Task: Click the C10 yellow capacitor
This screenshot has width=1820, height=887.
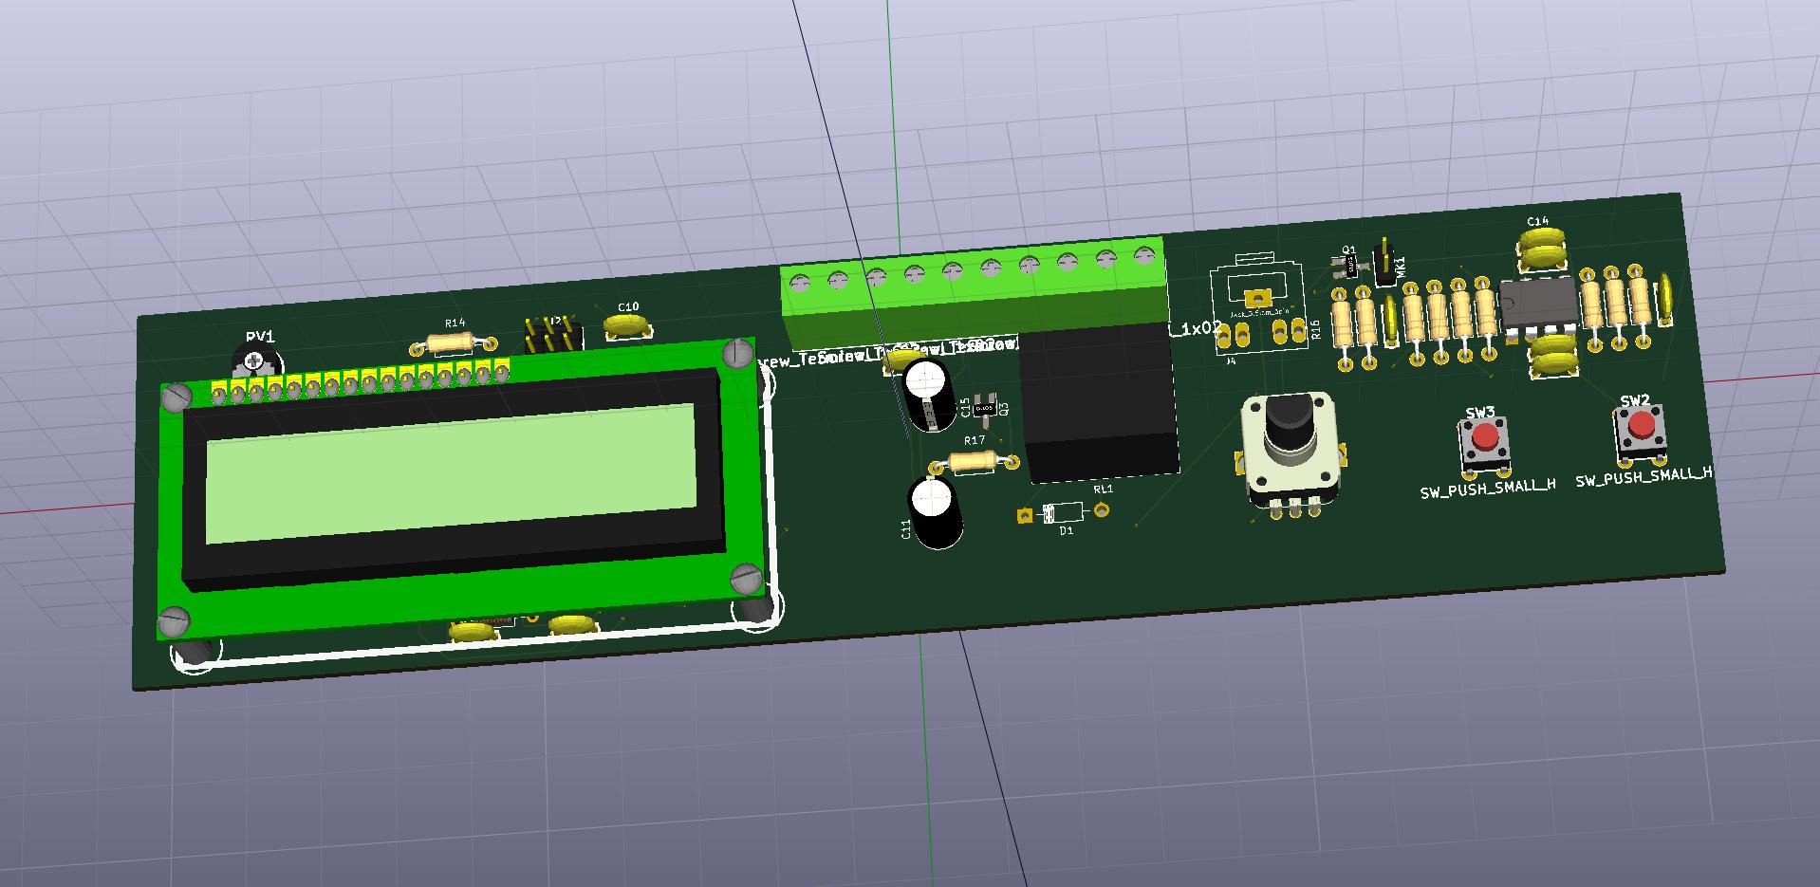Action: (x=627, y=325)
